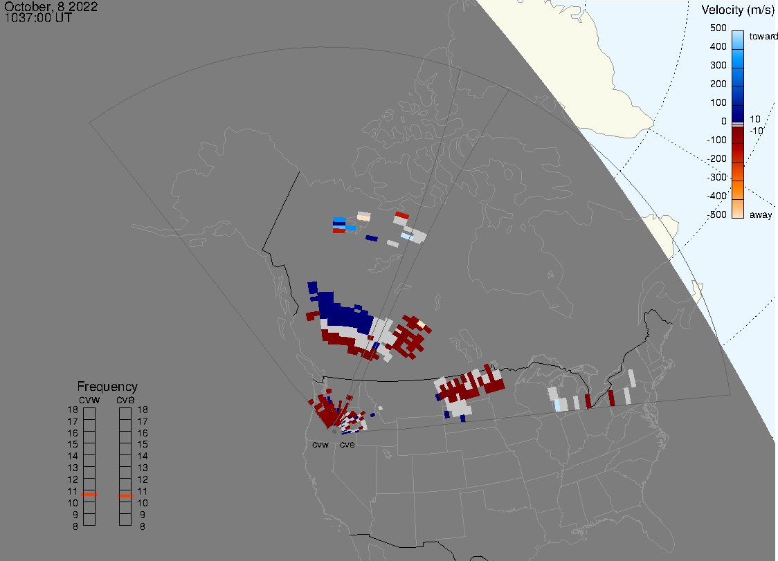The width and height of the screenshot is (778, 561).
Task: Click the red marker on cvw frequency bar
Action: click(x=89, y=495)
